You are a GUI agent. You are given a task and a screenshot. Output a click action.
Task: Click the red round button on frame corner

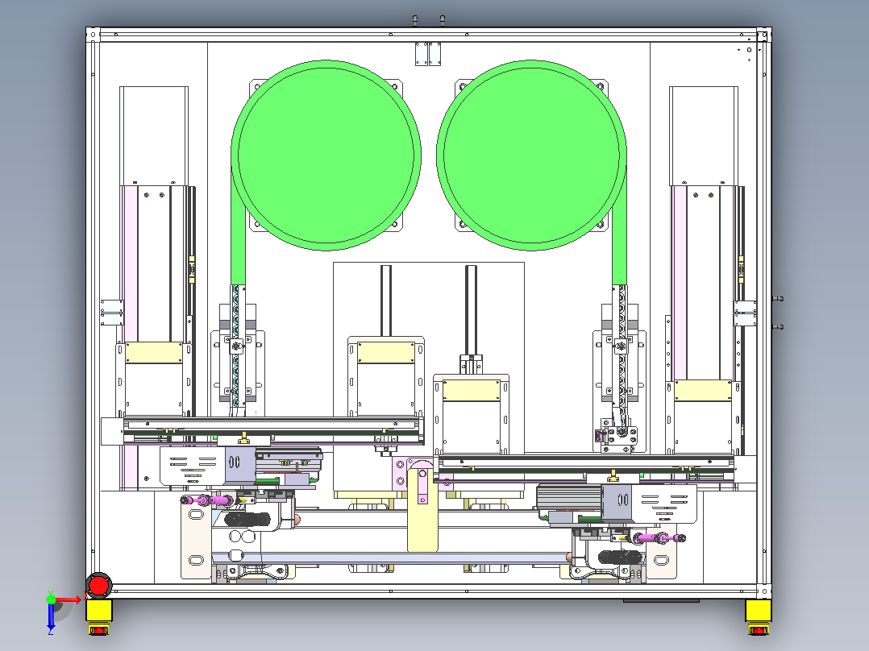[99, 586]
